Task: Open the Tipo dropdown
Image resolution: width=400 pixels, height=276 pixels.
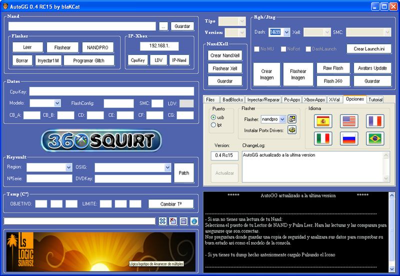Action: [x=242, y=21]
